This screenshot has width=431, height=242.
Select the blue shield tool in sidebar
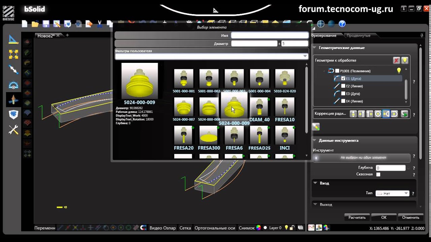(x=13, y=115)
